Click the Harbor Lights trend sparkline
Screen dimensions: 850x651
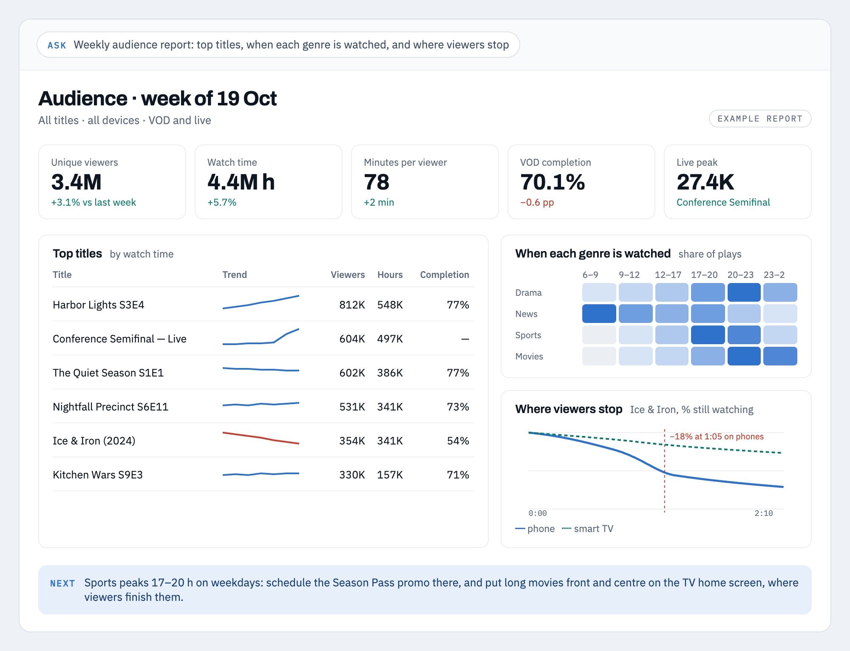(261, 302)
